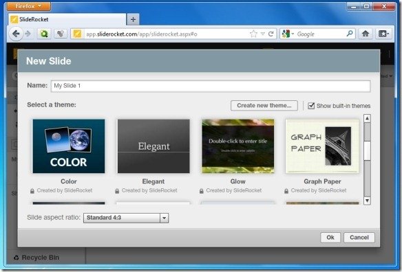
Task: Reload the page using refresh icon
Action: (x=271, y=34)
